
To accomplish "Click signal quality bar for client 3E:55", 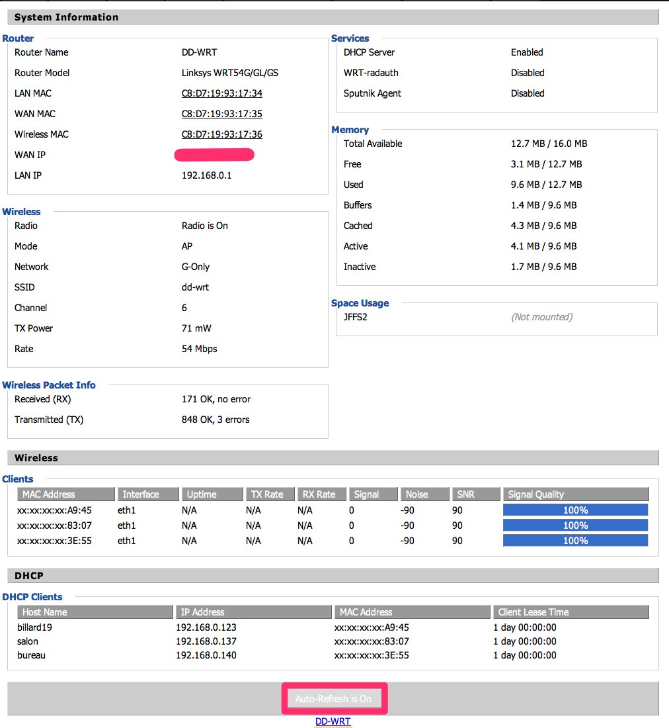I will tap(575, 541).
